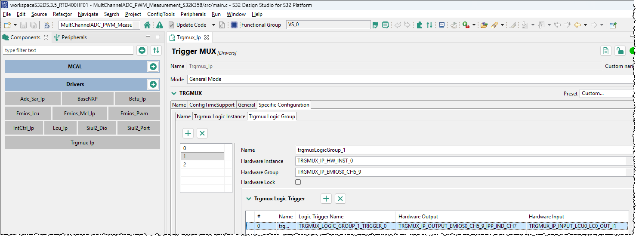Collapse the Trgmux Logic Trigger section
This screenshot has width=636, height=236.
point(249,199)
